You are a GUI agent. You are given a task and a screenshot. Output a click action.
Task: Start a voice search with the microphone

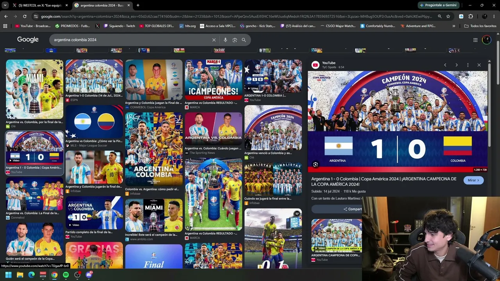click(225, 40)
